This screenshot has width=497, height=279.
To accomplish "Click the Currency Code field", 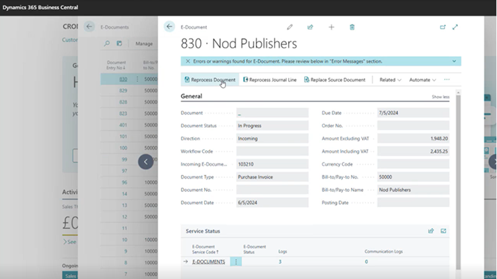I will 413,164.
